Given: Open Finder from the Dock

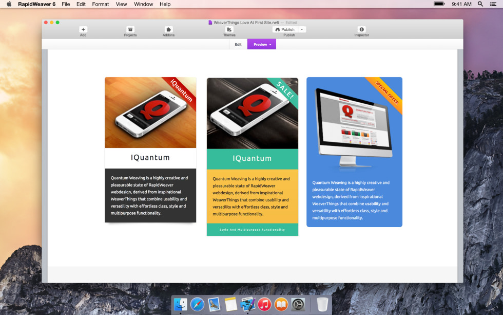Looking at the screenshot, I should click(181, 304).
